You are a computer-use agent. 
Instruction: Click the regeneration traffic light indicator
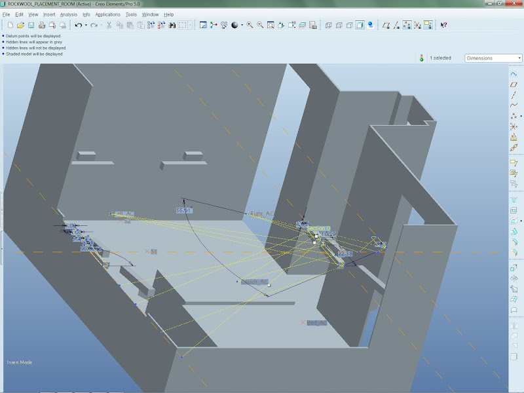click(x=421, y=58)
